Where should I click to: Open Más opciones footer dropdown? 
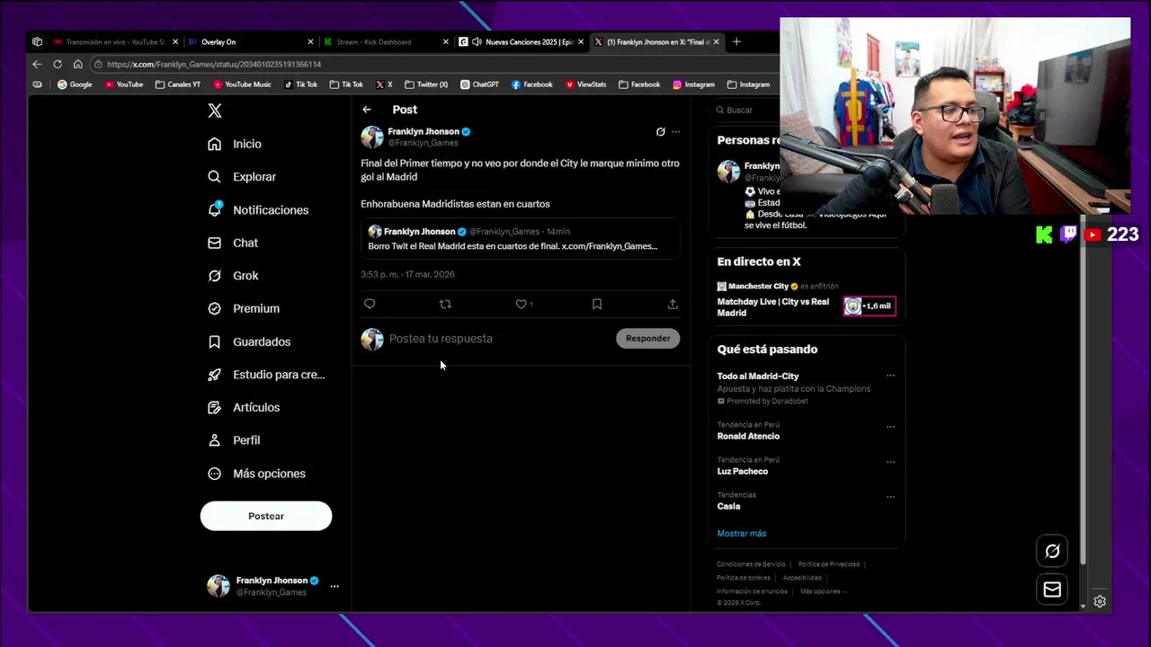point(824,591)
